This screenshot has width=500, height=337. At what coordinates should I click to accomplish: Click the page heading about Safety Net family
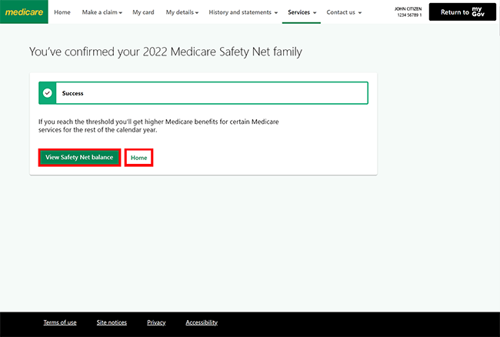point(165,52)
